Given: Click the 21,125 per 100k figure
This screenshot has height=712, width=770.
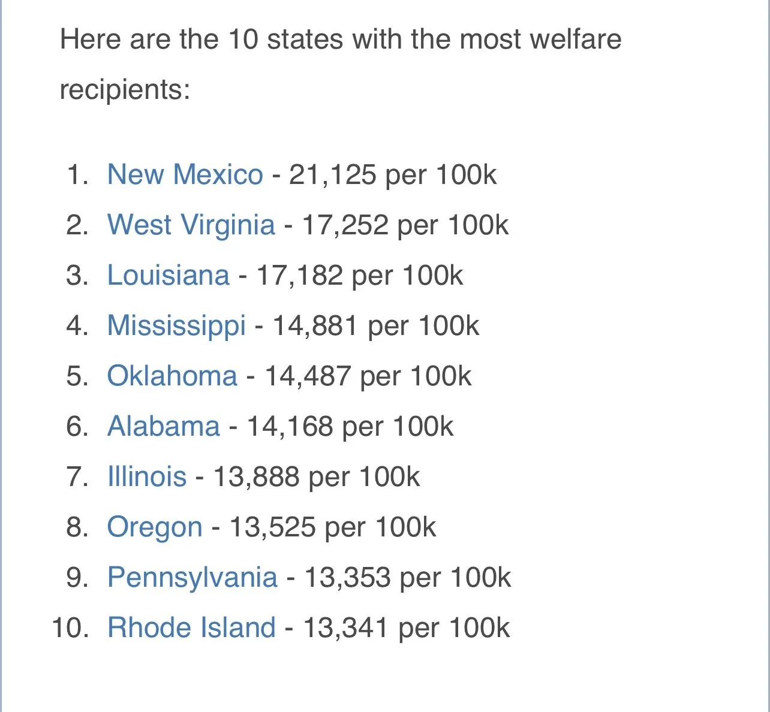Looking at the screenshot, I should click(x=393, y=175).
